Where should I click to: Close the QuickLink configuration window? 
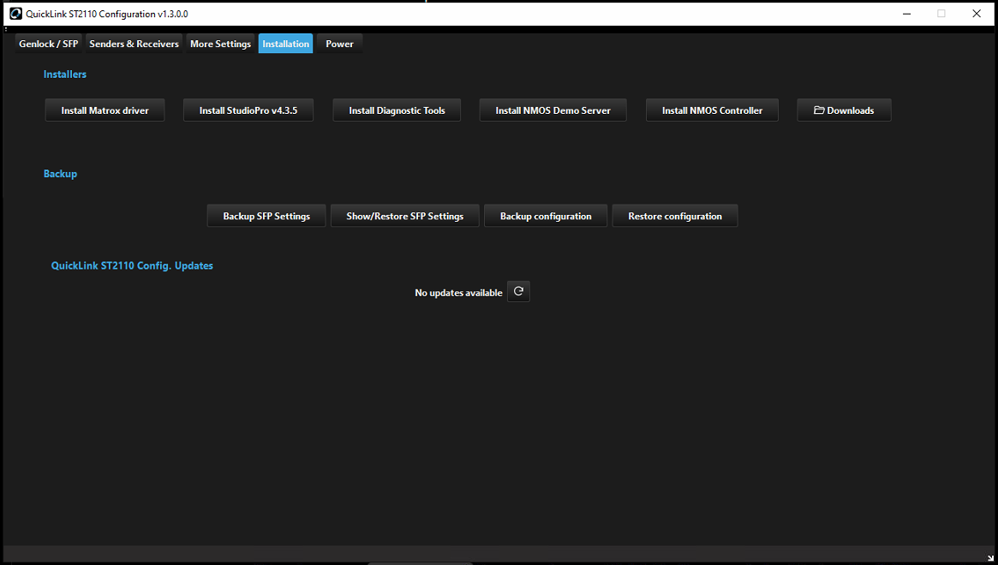coord(977,14)
